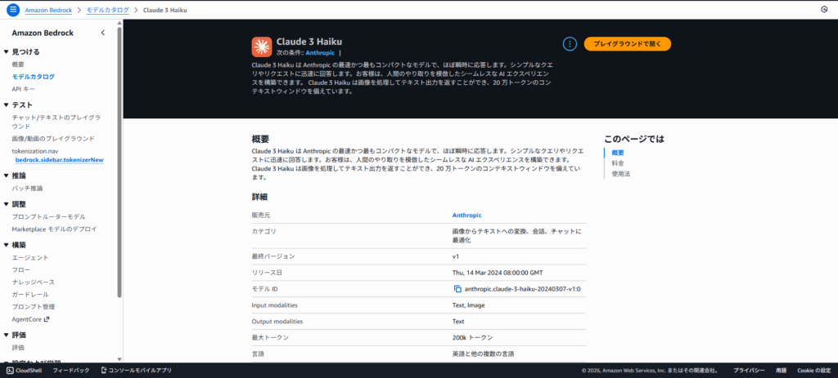Click 200k トークン value

pyautogui.click(x=472, y=338)
